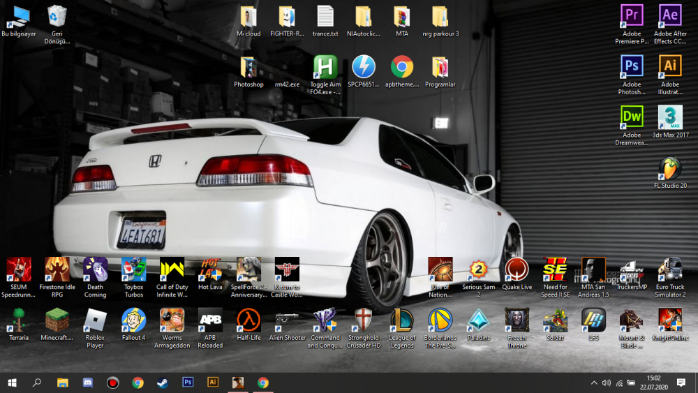Select the Quake Live shortcut
Viewport: 698px width, 393px height.
pyautogui.click(x=517, y=269)
